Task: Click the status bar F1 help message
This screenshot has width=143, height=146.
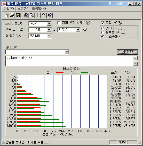Action: (26, 142)
